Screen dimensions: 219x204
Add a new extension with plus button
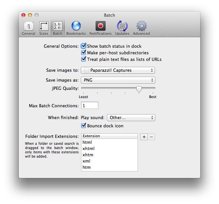(x=144, y=137)
